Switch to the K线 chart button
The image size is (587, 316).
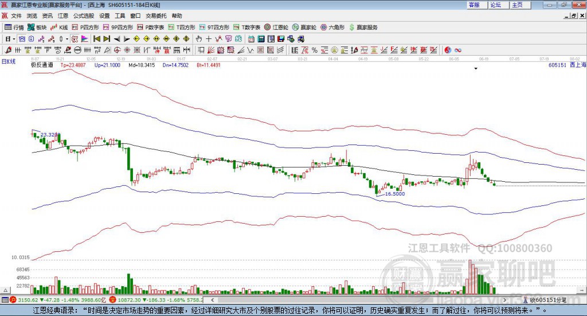[x=59, y=28]
